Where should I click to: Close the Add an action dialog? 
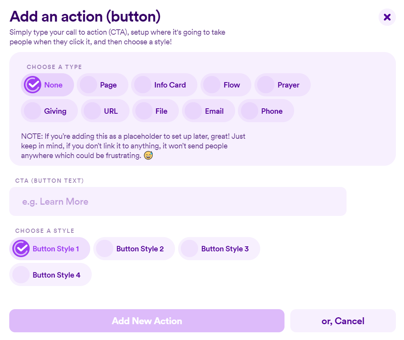387,17
